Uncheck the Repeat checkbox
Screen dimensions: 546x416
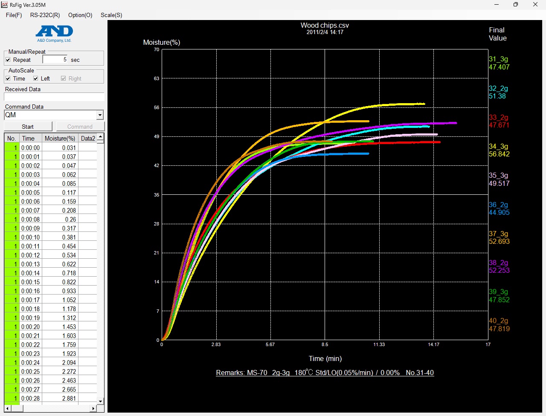(8, 60)
